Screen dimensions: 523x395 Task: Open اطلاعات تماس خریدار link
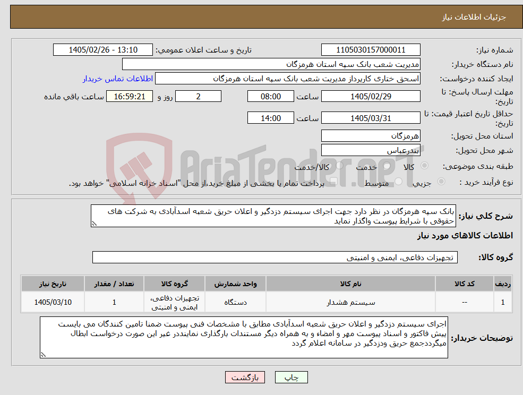118,79
